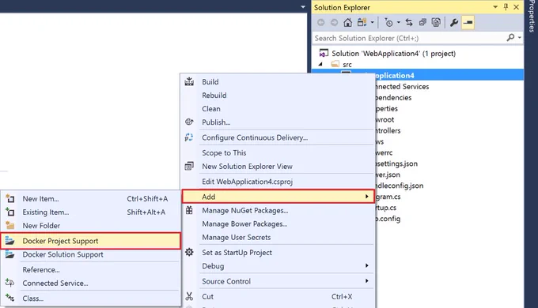Click the Collapse All icon

(x=422, y=23)
